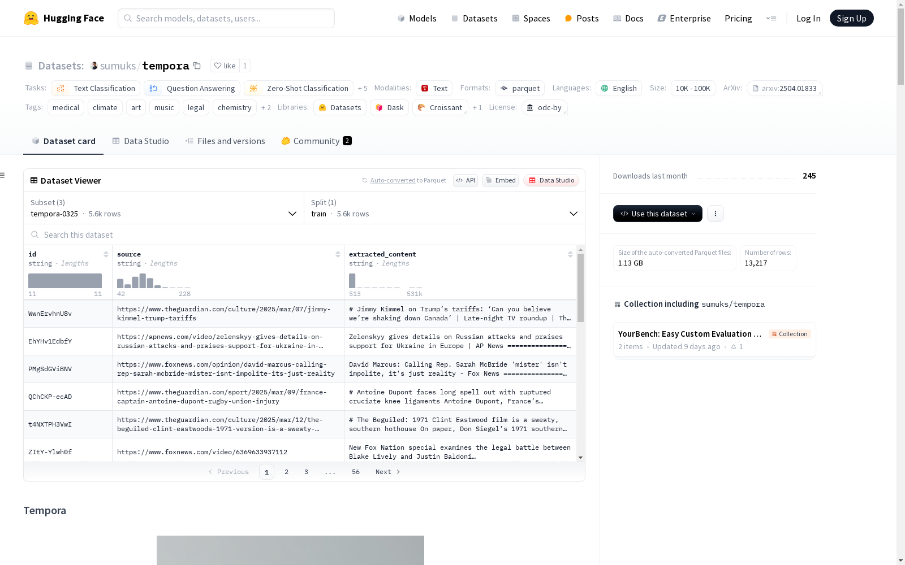
Task: Go to page 56 of the dataset viewer
Action: [x=356, y=472]
